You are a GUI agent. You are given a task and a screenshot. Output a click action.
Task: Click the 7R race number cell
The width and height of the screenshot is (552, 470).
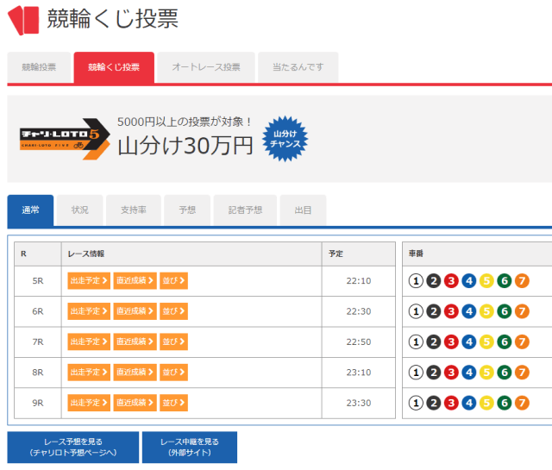38,342
